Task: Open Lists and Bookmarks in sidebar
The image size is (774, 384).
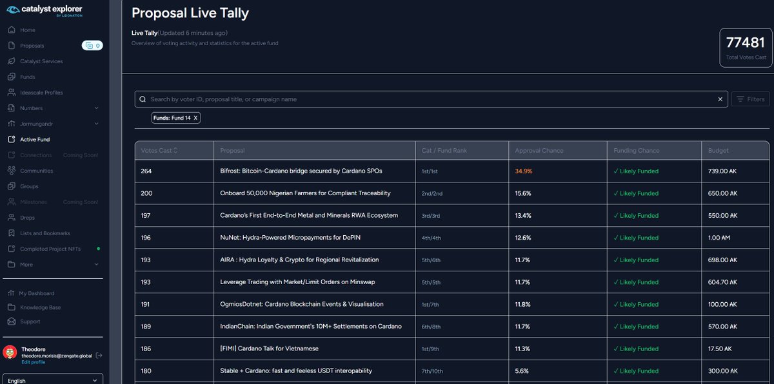Action: click(x=45, y=233)
